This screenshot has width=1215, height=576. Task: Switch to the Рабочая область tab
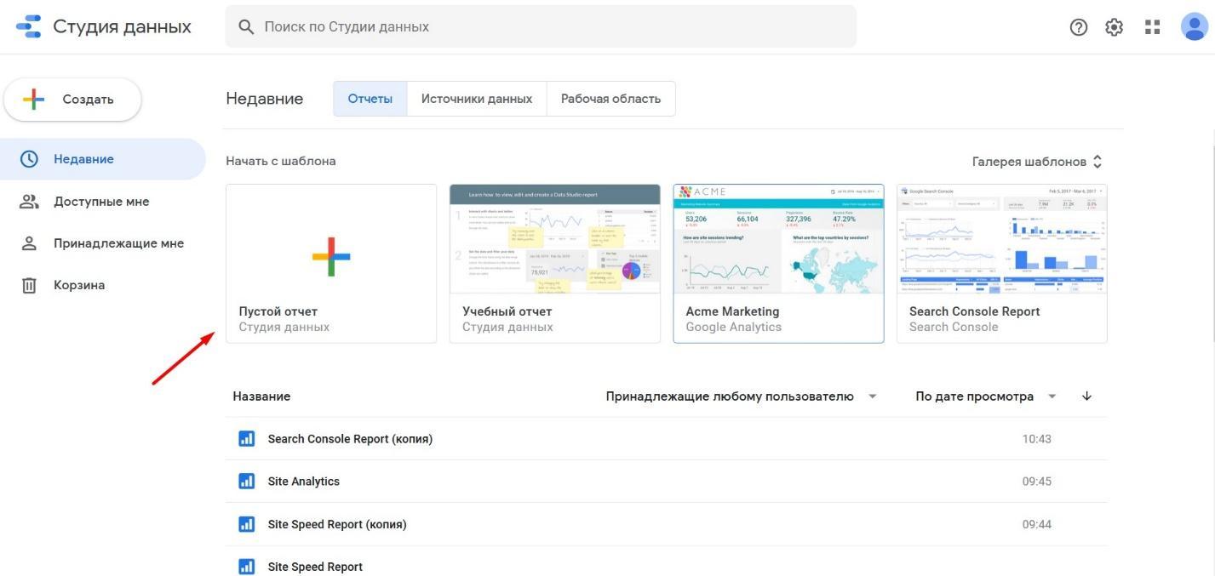coord(610,99)
